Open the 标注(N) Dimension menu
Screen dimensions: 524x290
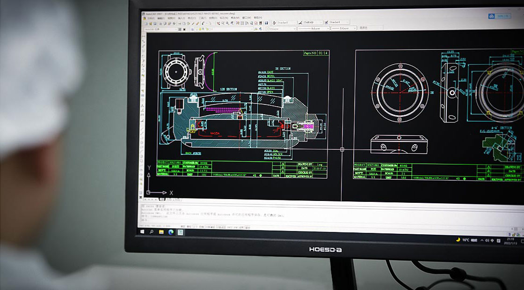click(224, 18)
